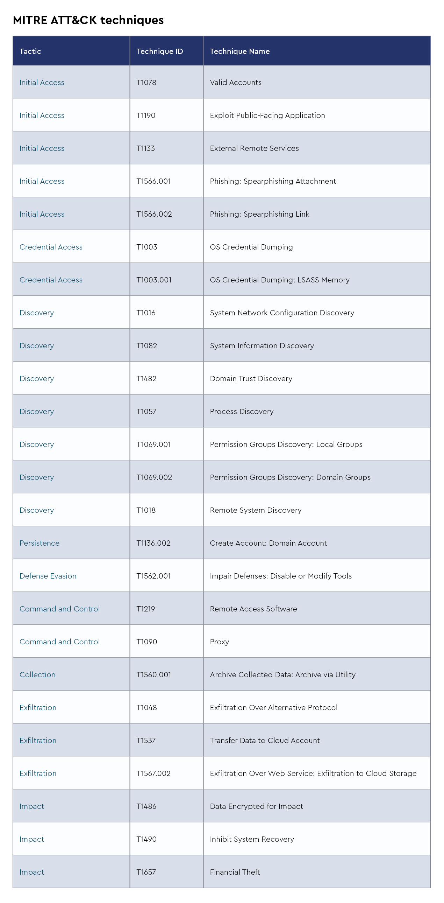444x903 pixels.
Task: Open Credential Access link in the T1003 row
Action: [51, 247]
